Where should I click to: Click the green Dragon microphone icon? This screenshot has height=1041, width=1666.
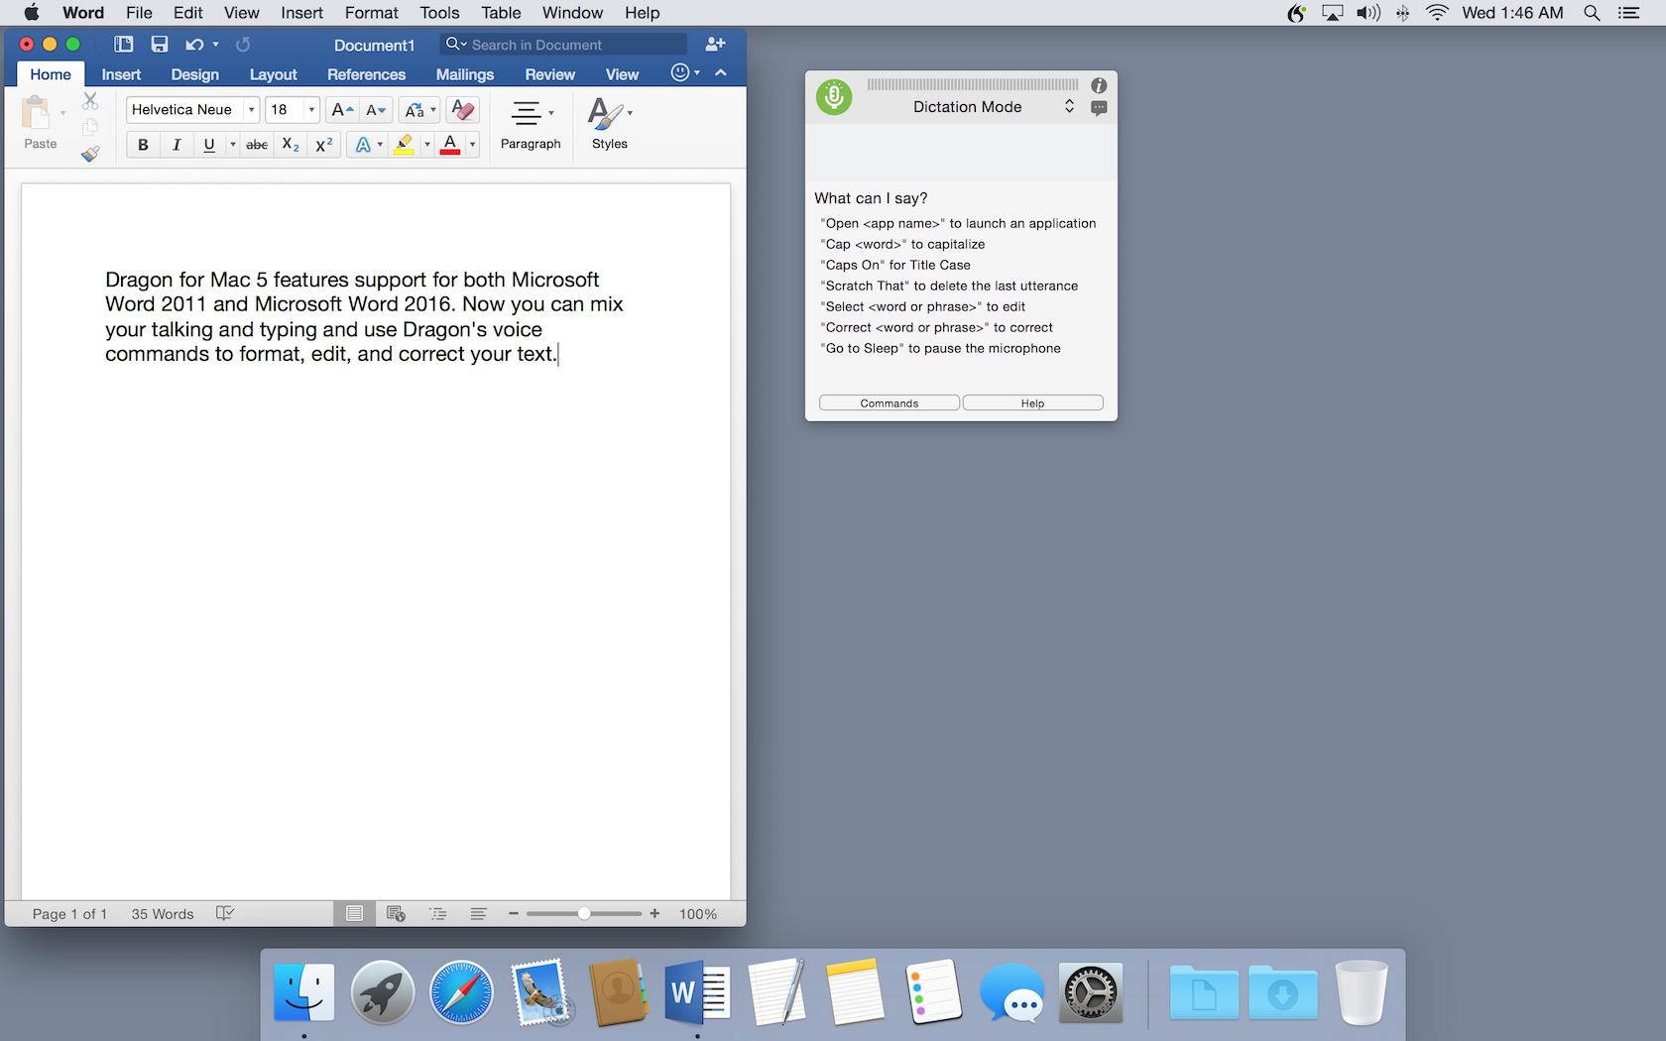click(834, 97)
